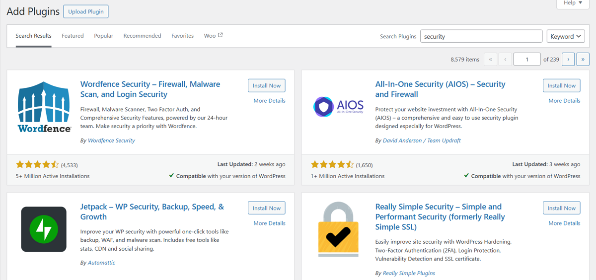
Task: Click the Wordfence star rating
Action: click(x=37, y=164)
